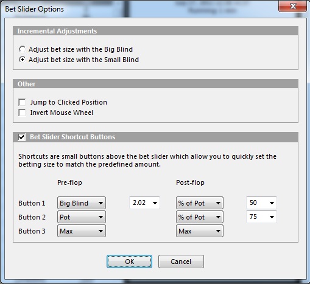This screenshot has height=284, width=310.
Task: Open Post-flop Button 1 % of Pot dropdown
Action: [x=200, y=203]
